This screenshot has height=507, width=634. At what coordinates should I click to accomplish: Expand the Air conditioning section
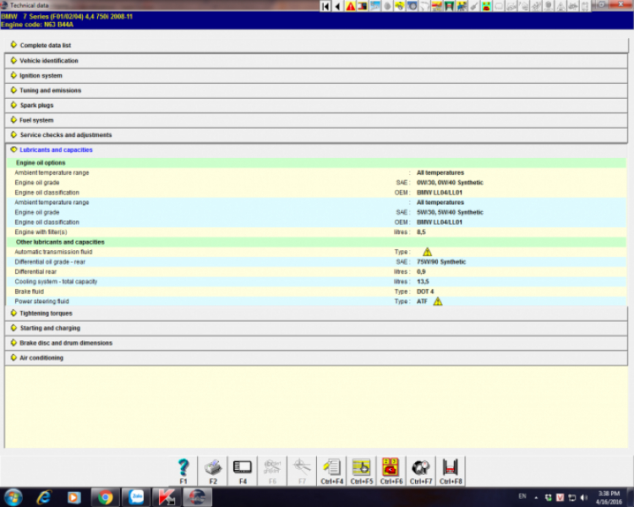pyautogui.click(x=316, y=357)
